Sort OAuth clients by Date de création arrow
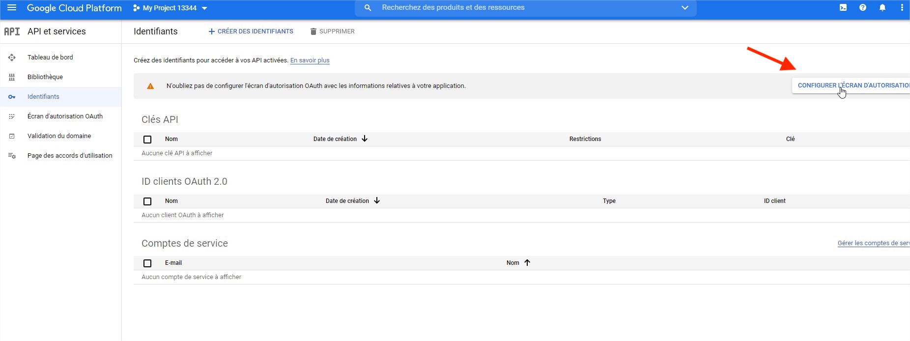 point(377,201)
